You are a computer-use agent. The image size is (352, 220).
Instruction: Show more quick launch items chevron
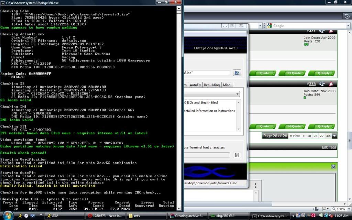click(41, 214)
